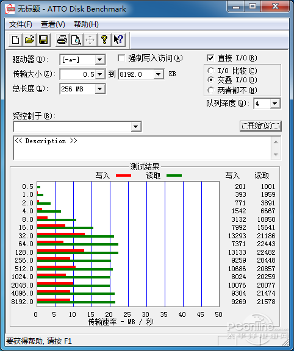Select the I/O 比较 radio option
Viewport: 294px width, 351px height.
coord(210,71)
